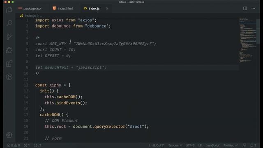Viewport: 263px width, 148px height.
Task: Click the "const COUNT = 10;" line
Action: point(55,50)
